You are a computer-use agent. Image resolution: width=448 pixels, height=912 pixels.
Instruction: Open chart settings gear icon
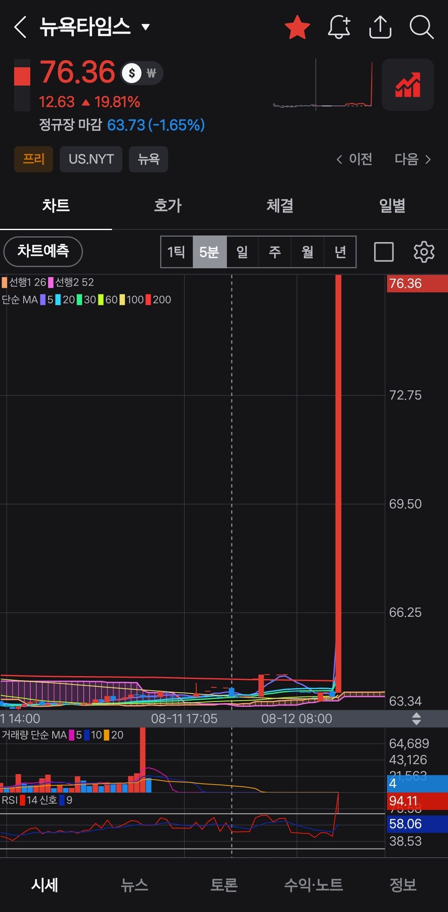pos(424,252)
